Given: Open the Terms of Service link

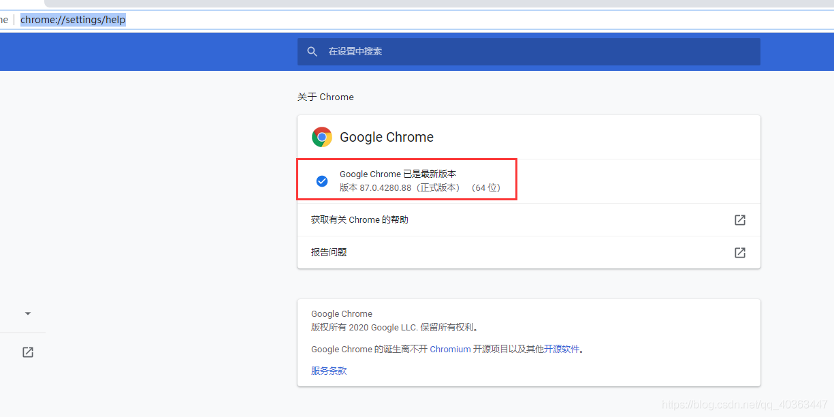Looking at the screenshot, I should pyautogui.click(x=329, y=371).
